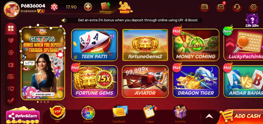Open the mail inbox envelope icon
The height and width of the screenshot is (124, 263).
[x=221, y=7]
